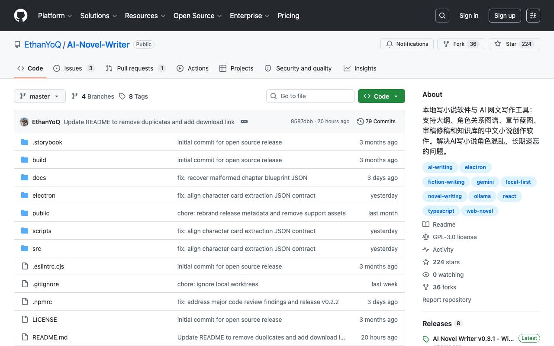The image size is (554, 346).
Task: View 224 stars link
Action: coord(441,262)
